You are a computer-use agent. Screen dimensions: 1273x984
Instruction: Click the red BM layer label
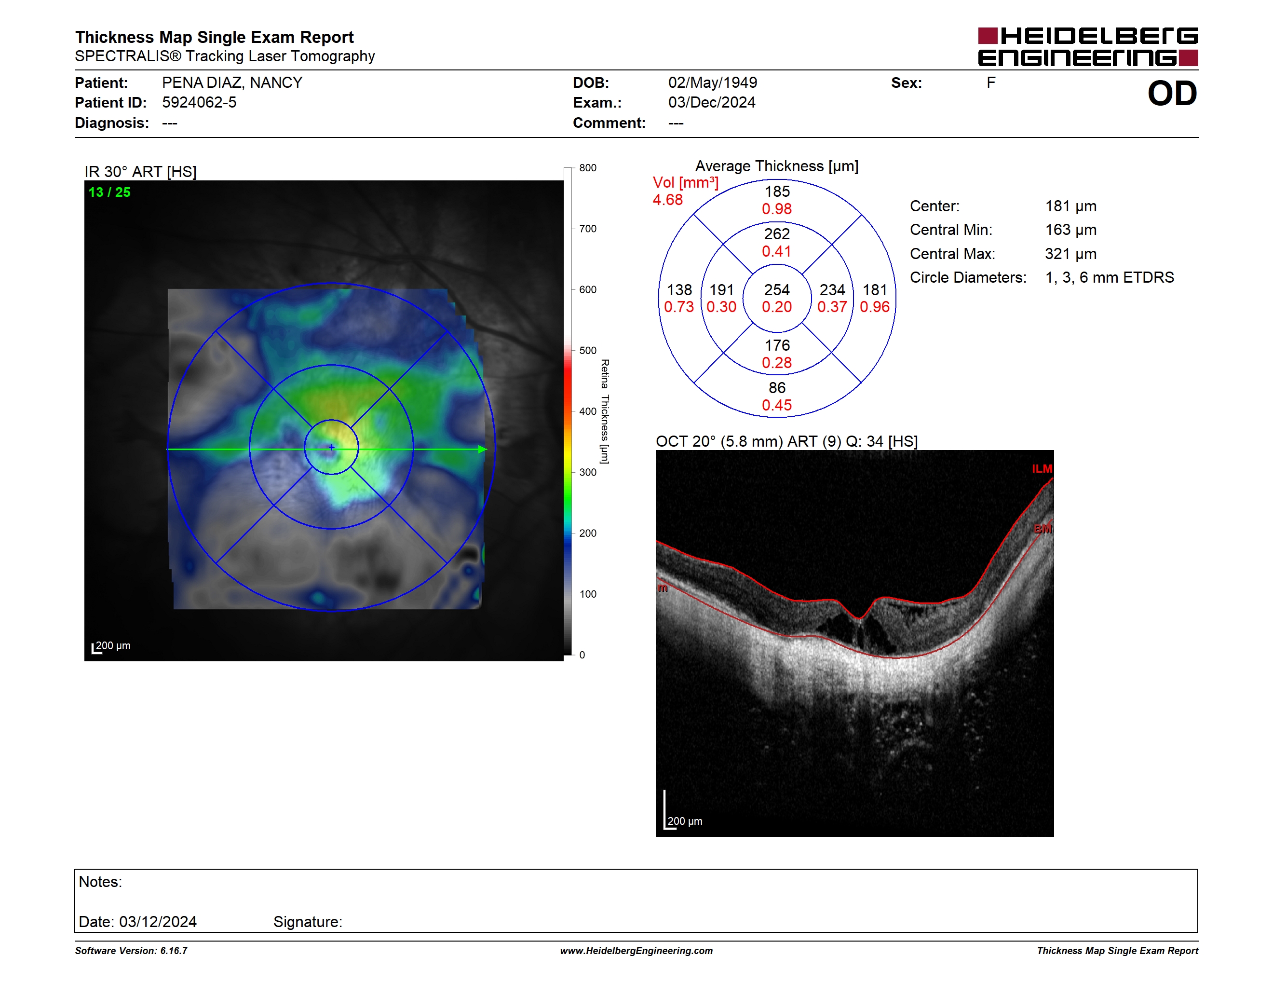tap(1043, 529)
